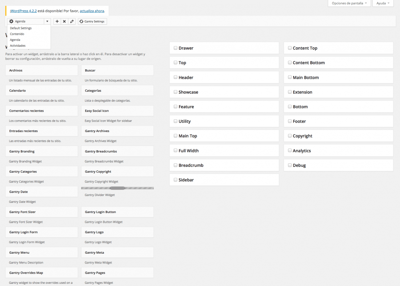The image size is (400, 286).
Task: Follow the 'actualiza ahora' update link
Action: 92,11
